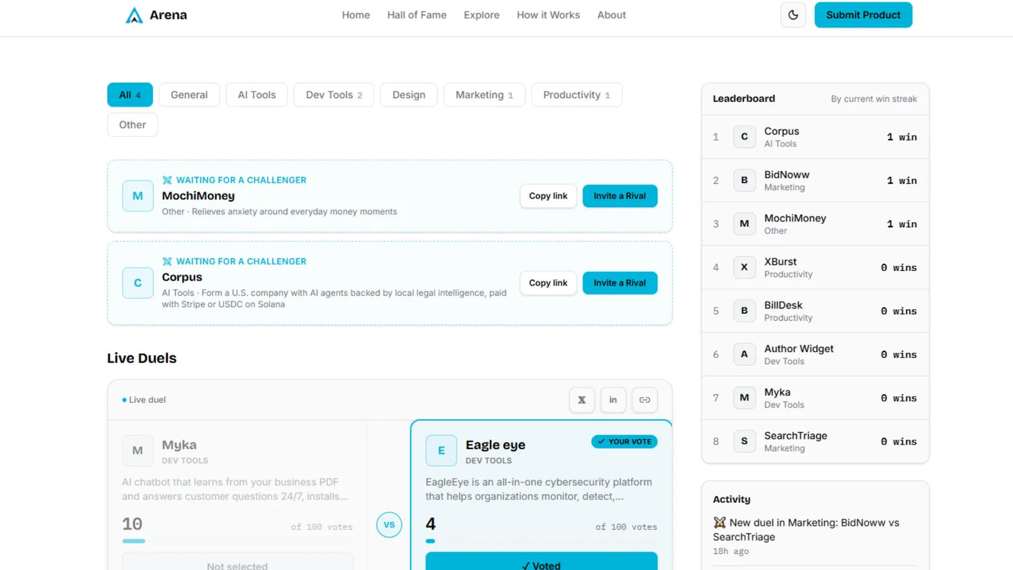The width and height of the screenshot is (1013, 570).
Task: Click the Submit Product button
Action: click(x=863, y=15)
